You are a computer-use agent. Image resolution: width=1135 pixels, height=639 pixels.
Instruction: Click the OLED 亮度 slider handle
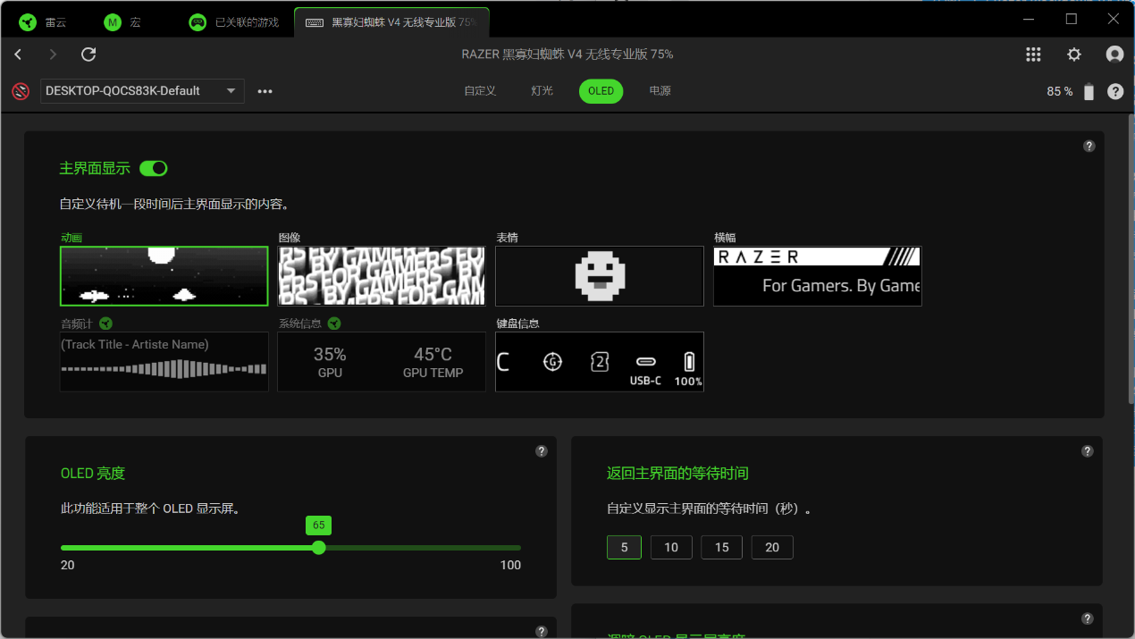click(319, 548)
